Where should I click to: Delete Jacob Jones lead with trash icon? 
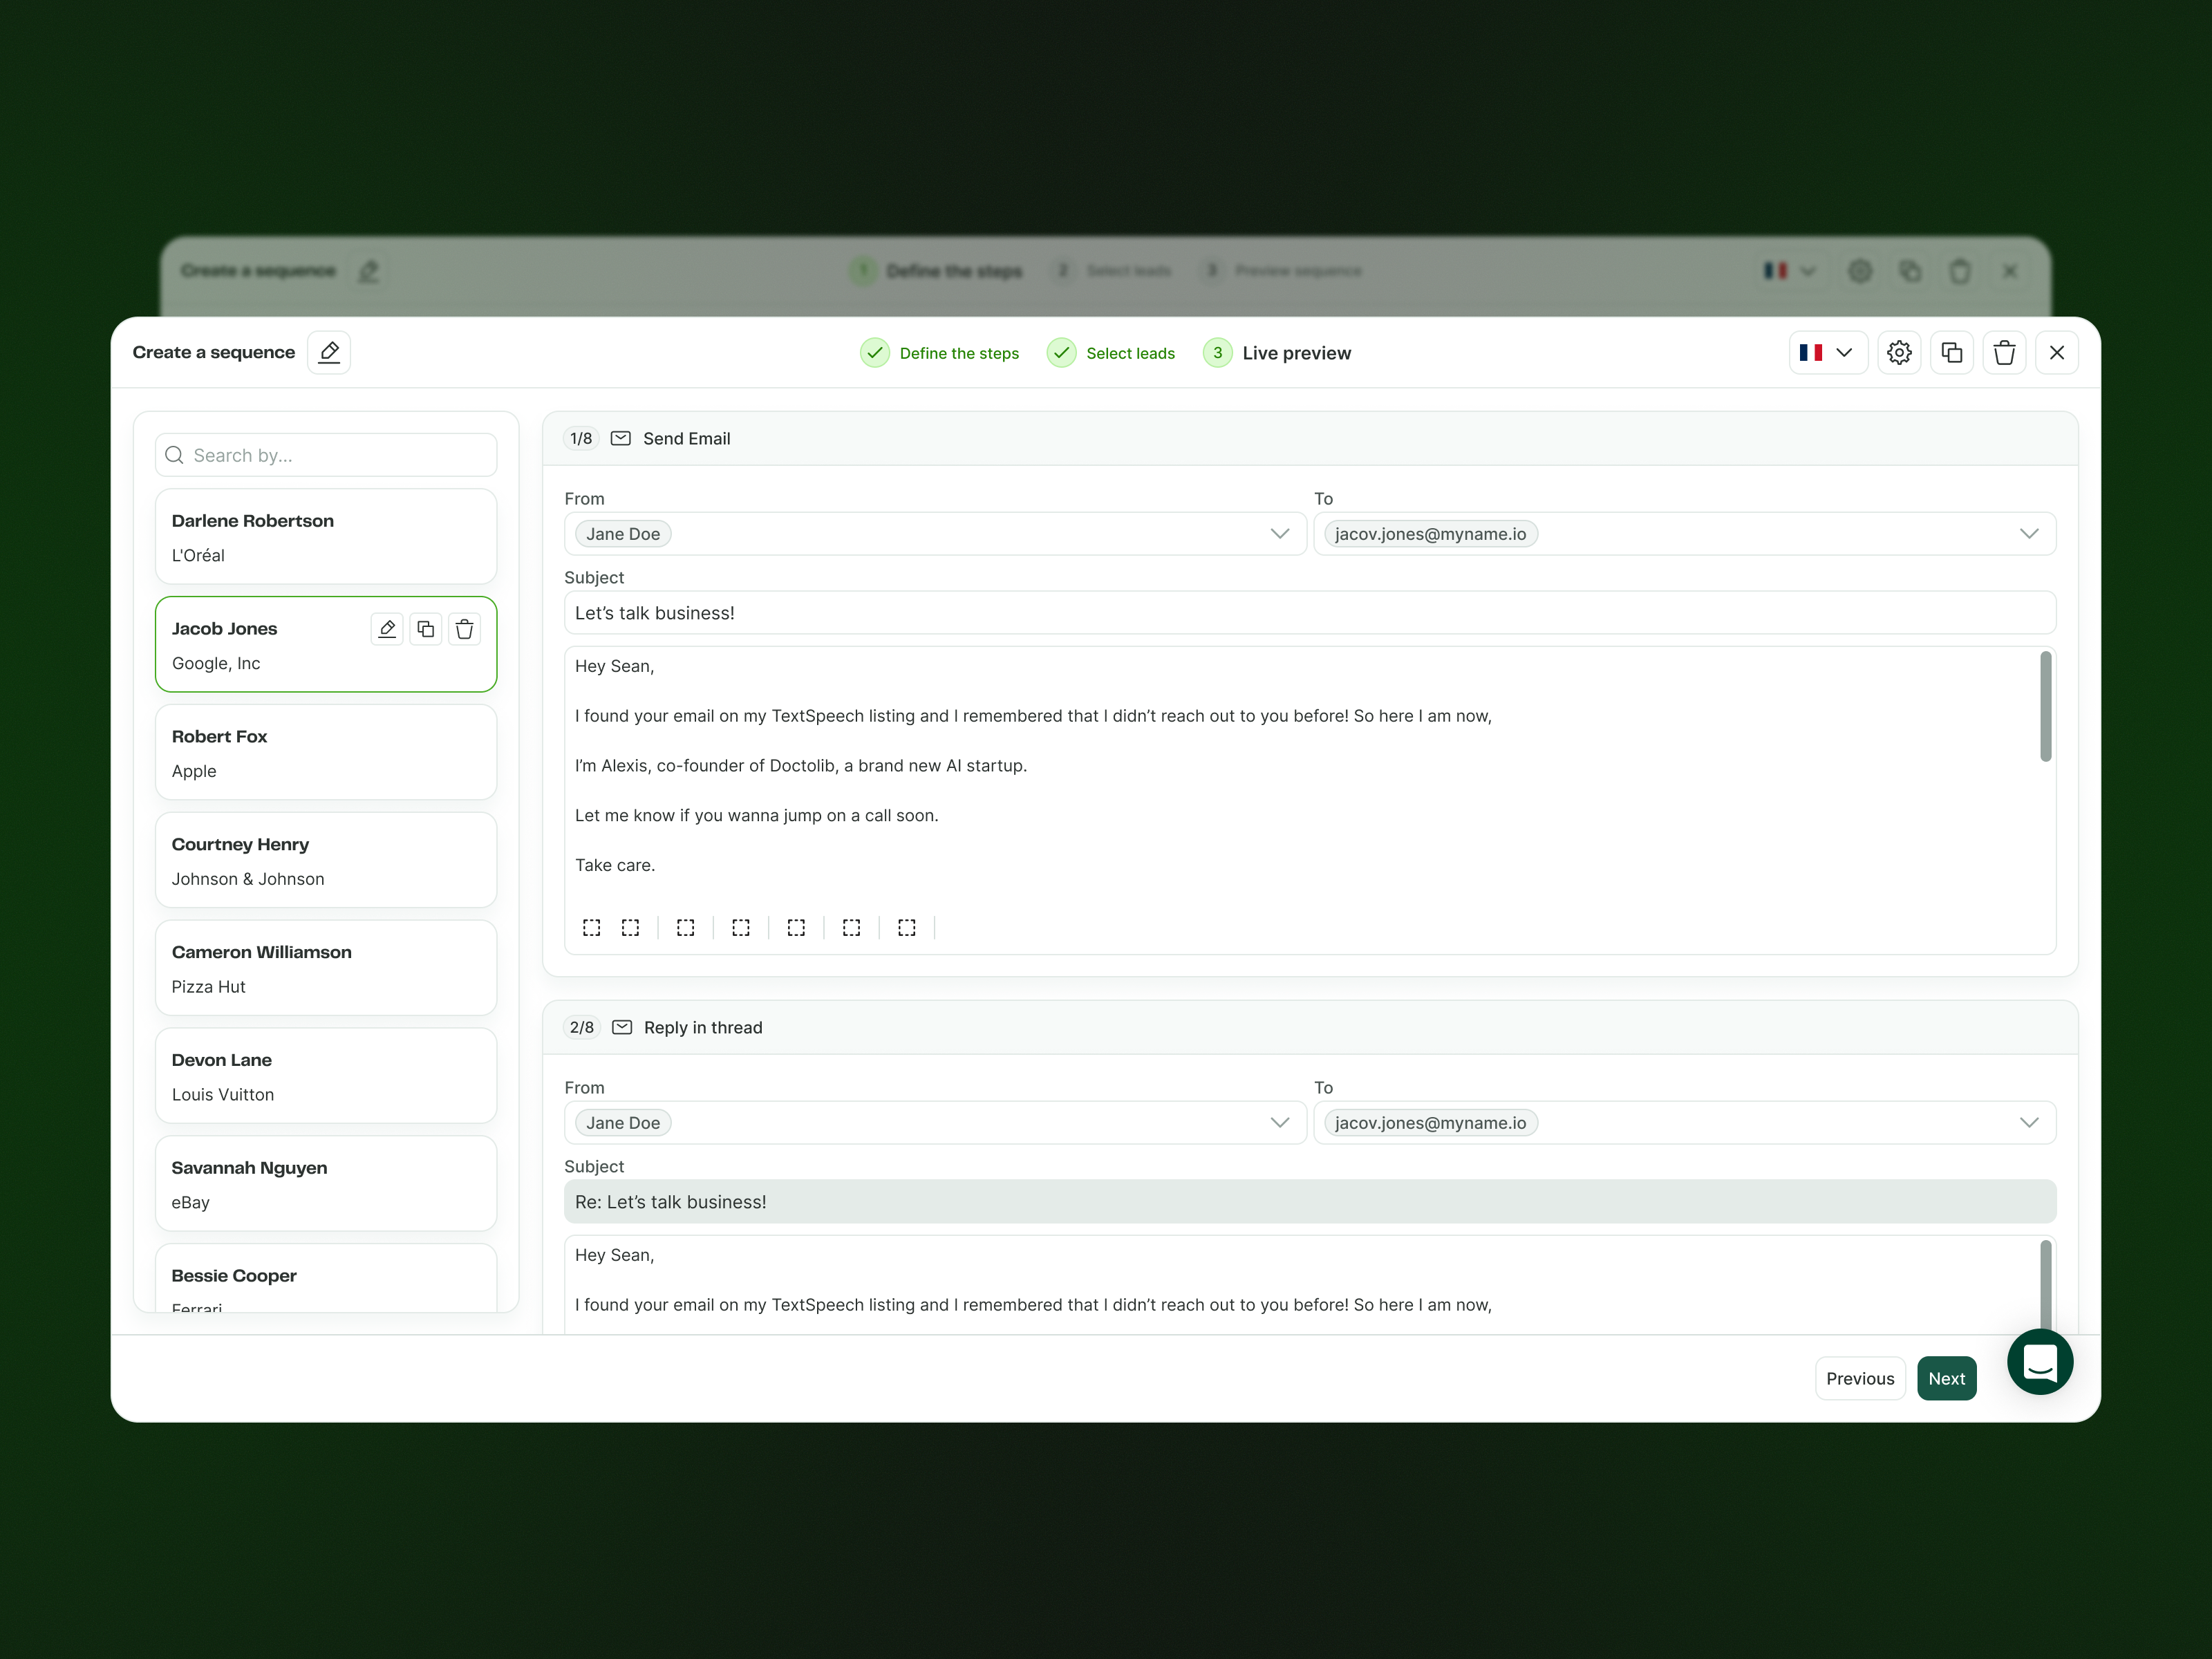pyautogui.click(x=464, y=628)
